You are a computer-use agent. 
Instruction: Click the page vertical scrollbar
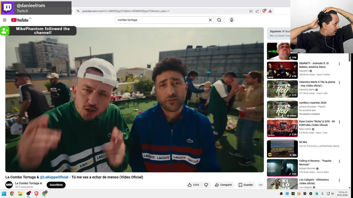coord(350,57)
